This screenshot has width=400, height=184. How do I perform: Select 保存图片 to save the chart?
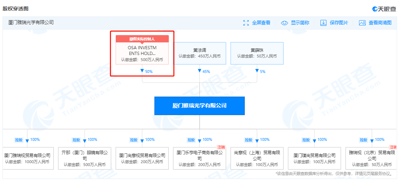[x=339, y=23]
